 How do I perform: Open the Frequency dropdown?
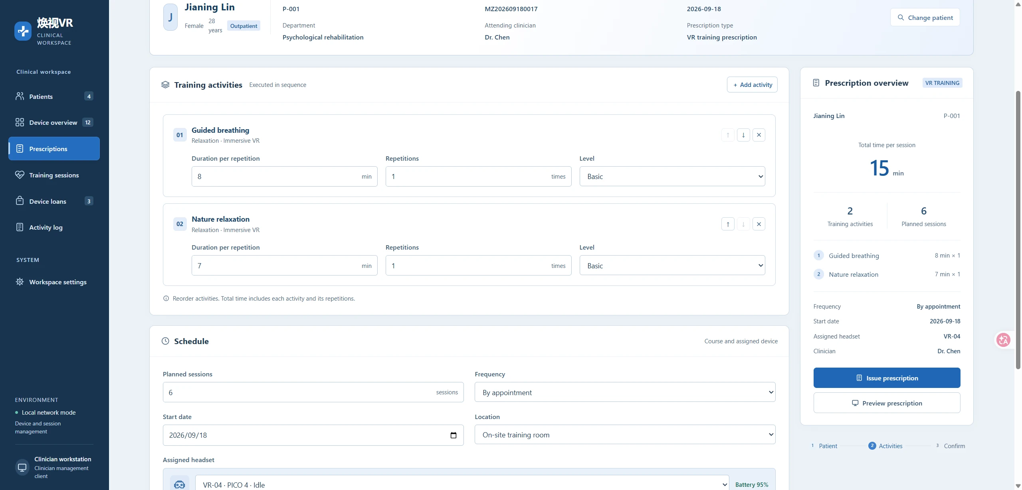(625, 392)
